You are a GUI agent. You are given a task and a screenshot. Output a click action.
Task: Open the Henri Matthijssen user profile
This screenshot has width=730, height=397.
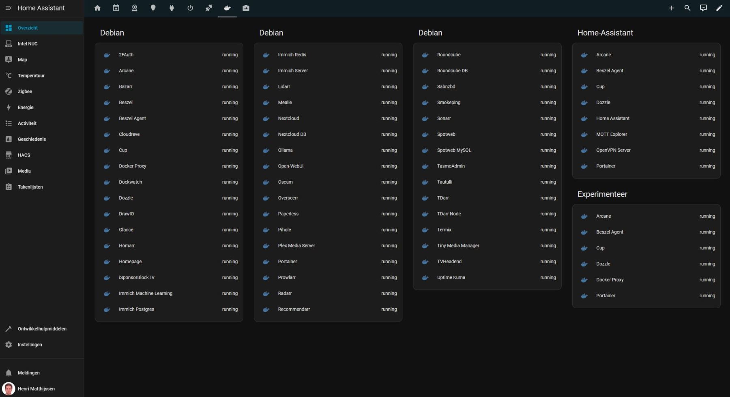36,388
